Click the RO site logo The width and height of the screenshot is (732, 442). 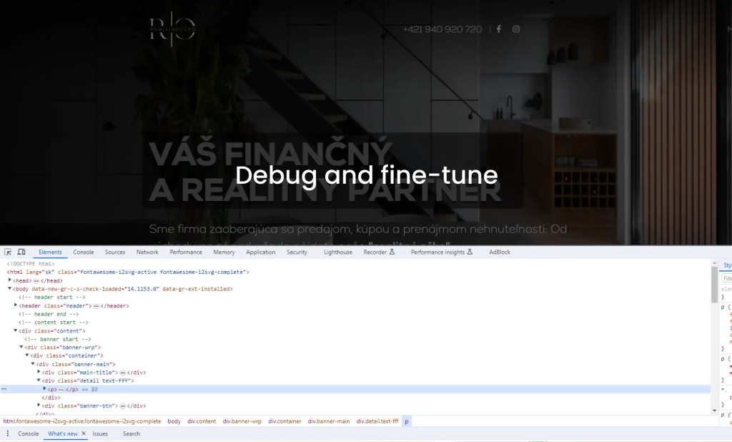(172, 30)
